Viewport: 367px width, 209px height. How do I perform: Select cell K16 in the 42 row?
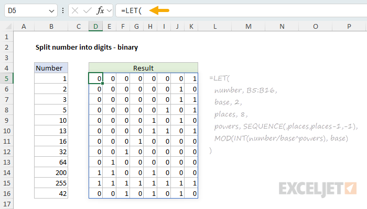191,194
